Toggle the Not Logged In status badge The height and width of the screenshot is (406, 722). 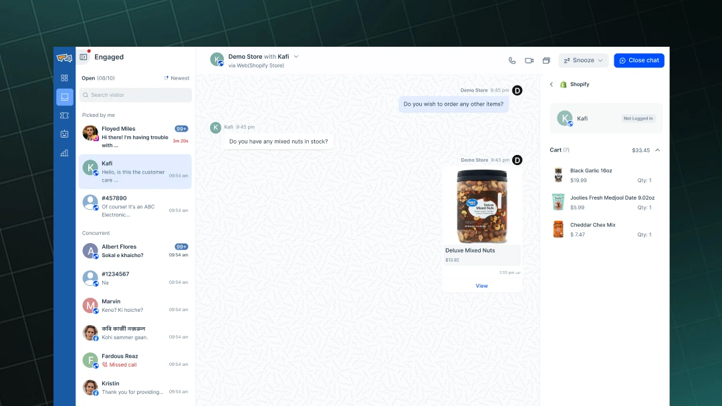638,118
